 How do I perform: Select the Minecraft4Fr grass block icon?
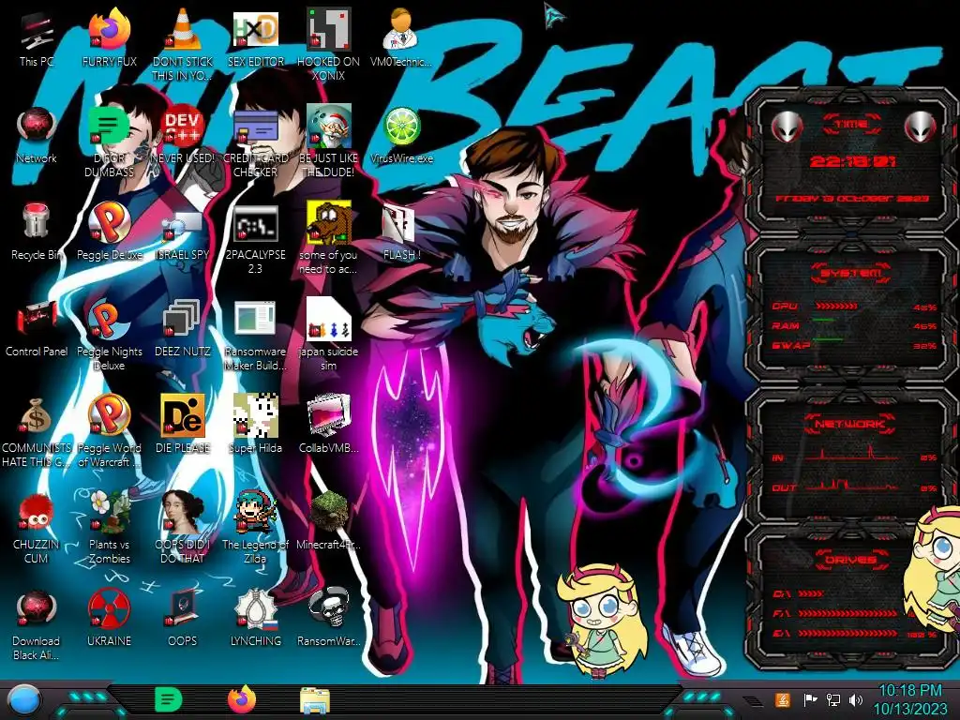pyautogui.click(x=328, y=511)
